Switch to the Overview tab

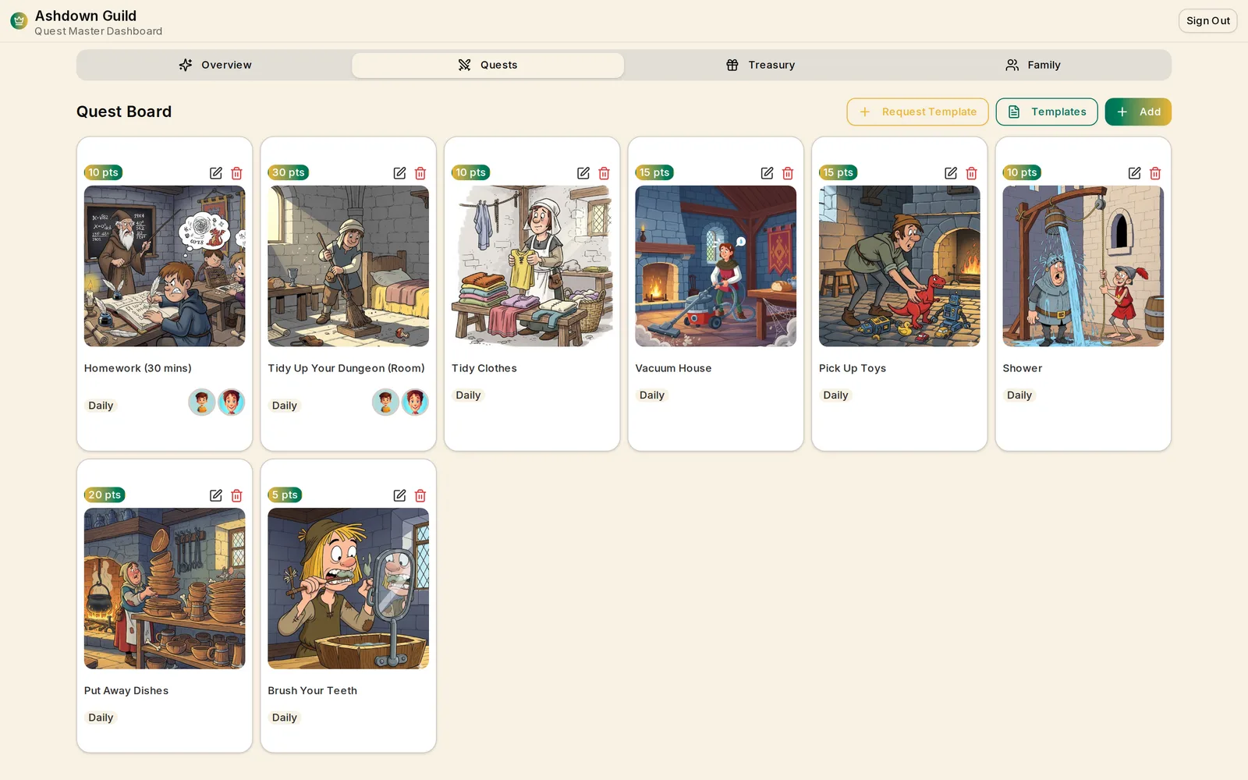point(214,65)
